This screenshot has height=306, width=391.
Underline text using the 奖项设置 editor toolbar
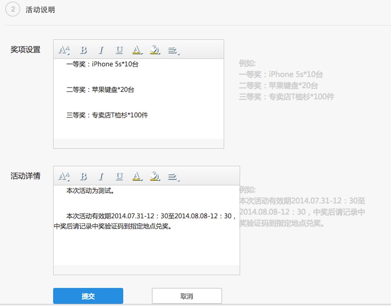point(119,50)
